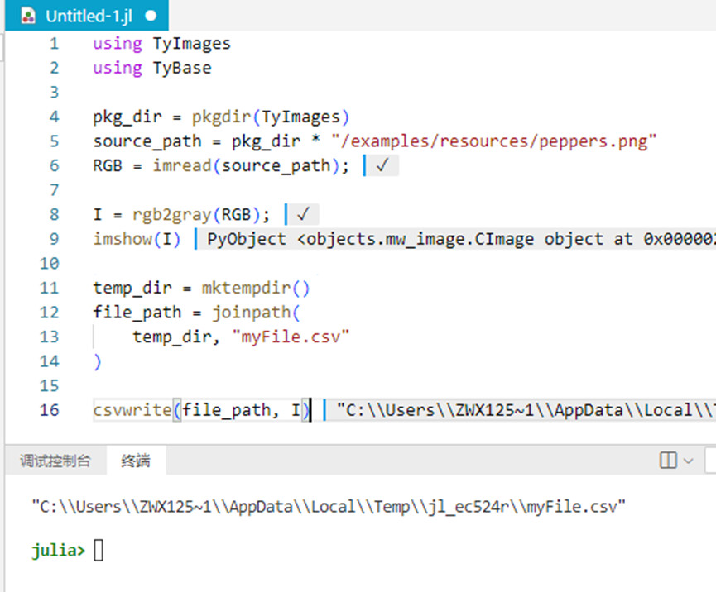Open the dropdown arrow beside split terminal
This screenshot has height=592, width=716.
(688, 461)
